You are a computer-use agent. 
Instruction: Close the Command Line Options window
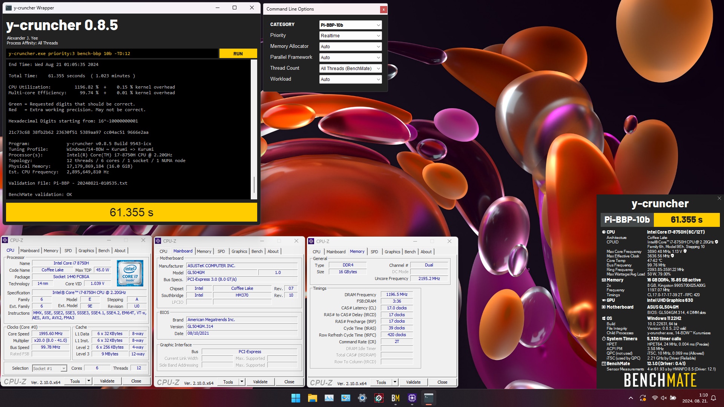pyautogui.click(x=383, y=9)
